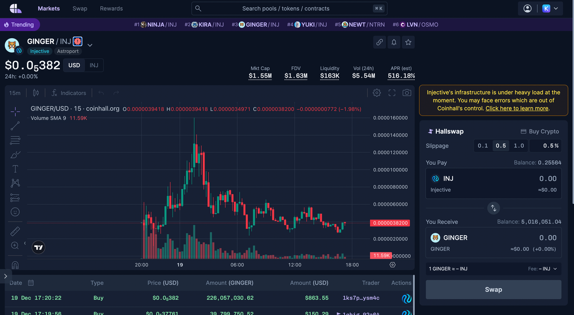Click chart time axis settings icon
The height and width of the screenshot is (315, 574).
(x=393, y=265)
